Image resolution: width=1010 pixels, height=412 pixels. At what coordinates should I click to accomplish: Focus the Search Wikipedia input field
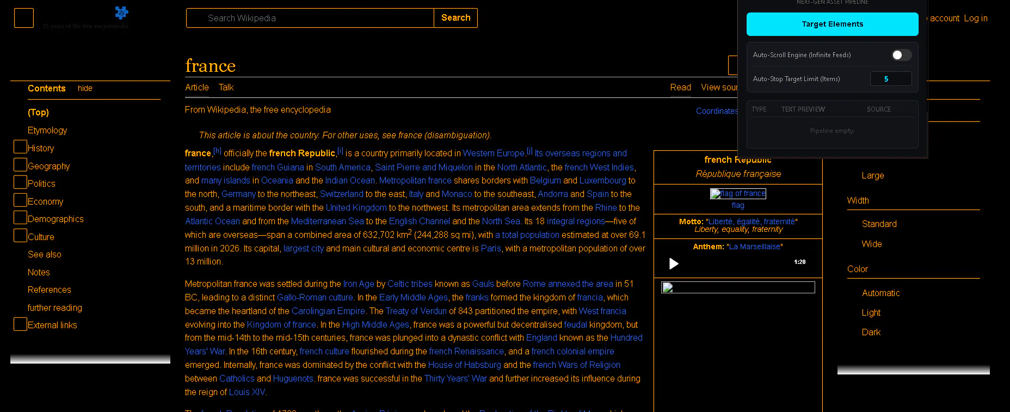310,18
